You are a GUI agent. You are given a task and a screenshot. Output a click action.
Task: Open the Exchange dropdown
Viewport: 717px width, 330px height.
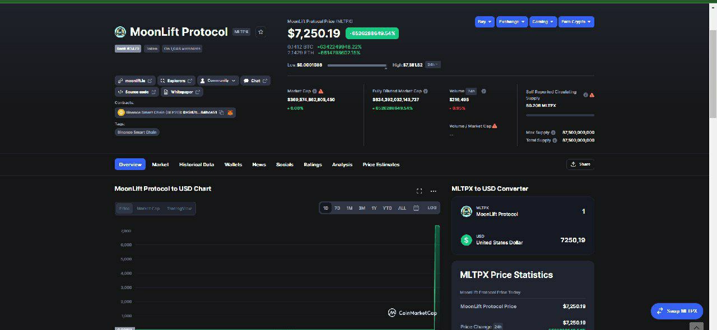pyautogui.click(x=512, y=22)
